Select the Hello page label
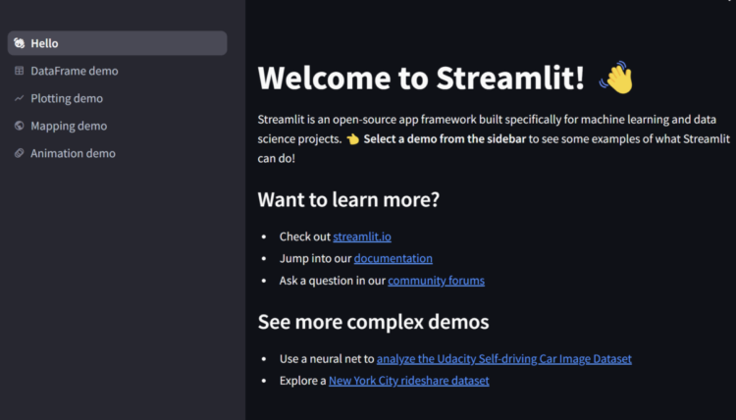This screenshot has height=420, width=736. pos(44,43)
